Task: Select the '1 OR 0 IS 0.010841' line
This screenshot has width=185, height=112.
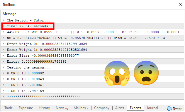Action: pos(93,85)
